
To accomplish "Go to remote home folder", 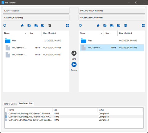I will (x=98, y=25).
